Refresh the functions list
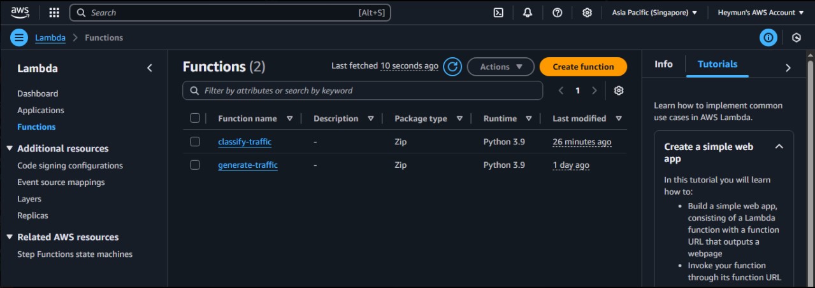Viewport: 815px width, 288px height. 452,67
